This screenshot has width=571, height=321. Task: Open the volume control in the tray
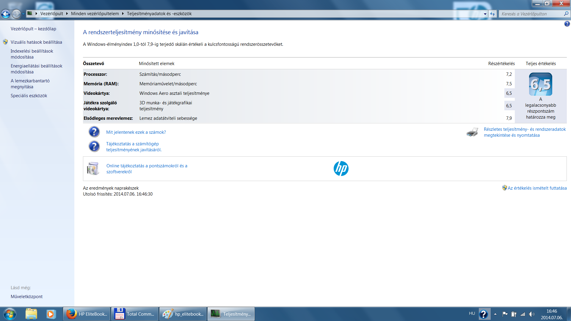[x=532, y=314]
